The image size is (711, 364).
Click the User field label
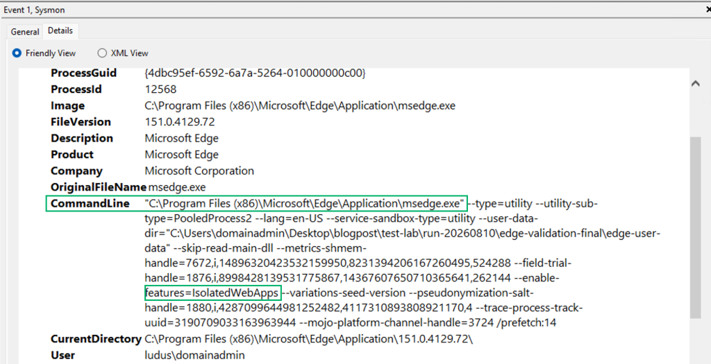pyautogui.click(x=63, y=356)
